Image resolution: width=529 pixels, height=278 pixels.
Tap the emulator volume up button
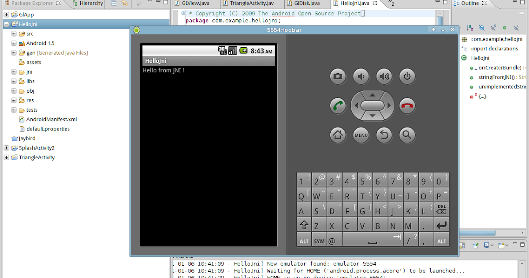(384, 77)
